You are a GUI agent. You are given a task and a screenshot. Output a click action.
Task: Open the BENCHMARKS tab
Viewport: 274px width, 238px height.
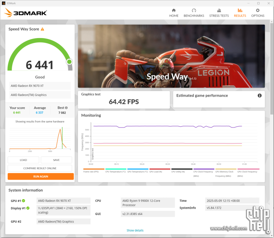point(194,13)
